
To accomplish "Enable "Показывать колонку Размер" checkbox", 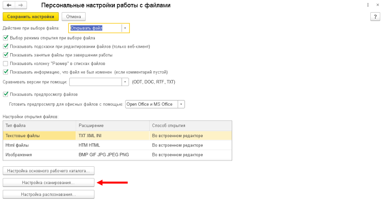I will pos(6,63).
